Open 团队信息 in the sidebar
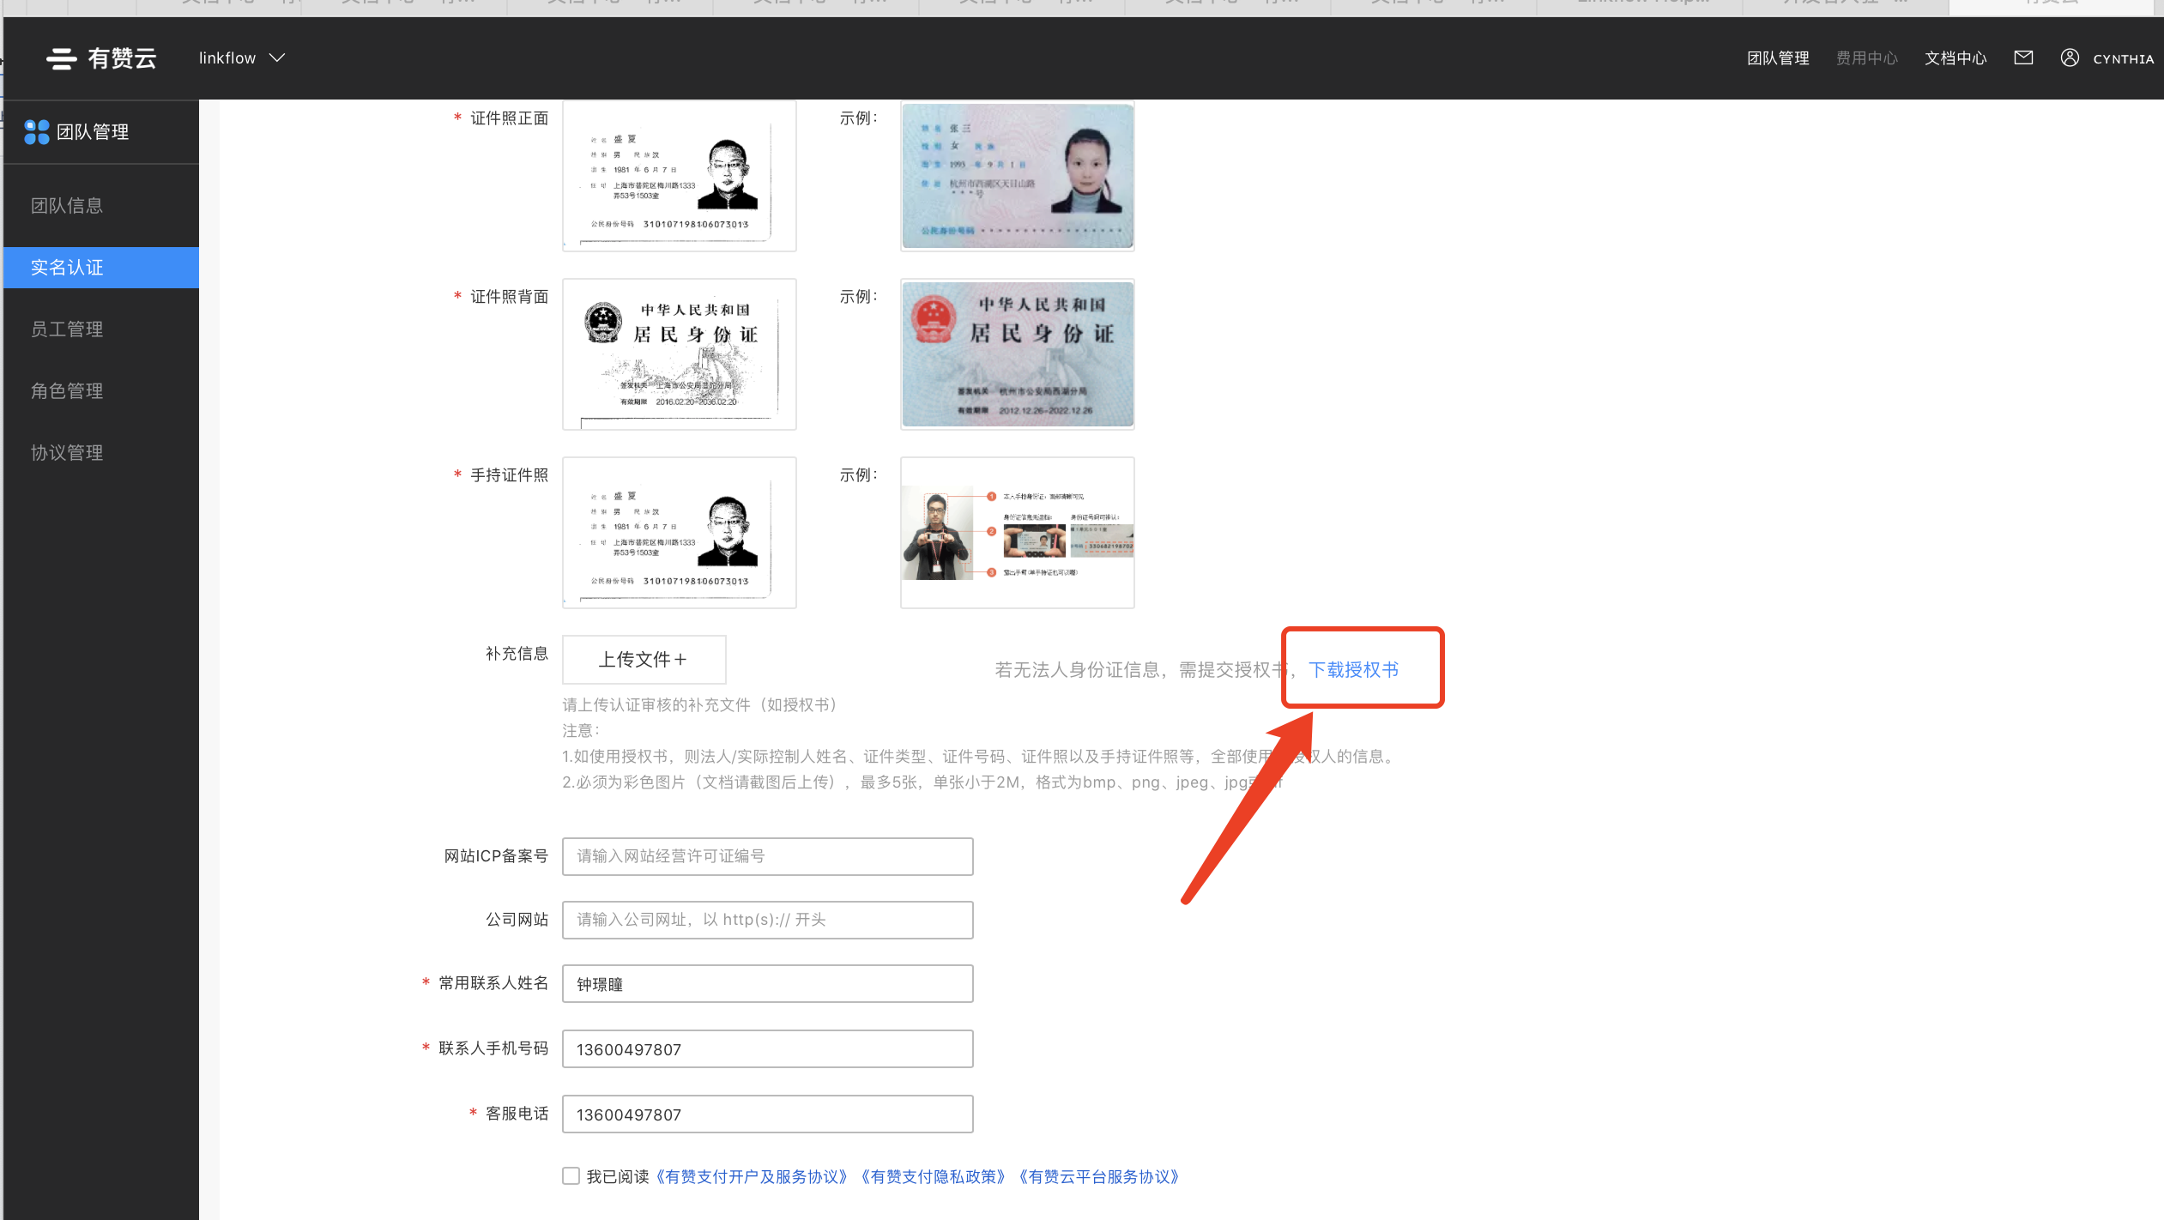Image resolution: width=2164 pixels, height=1220 pixels. click(x=67, y=206)
